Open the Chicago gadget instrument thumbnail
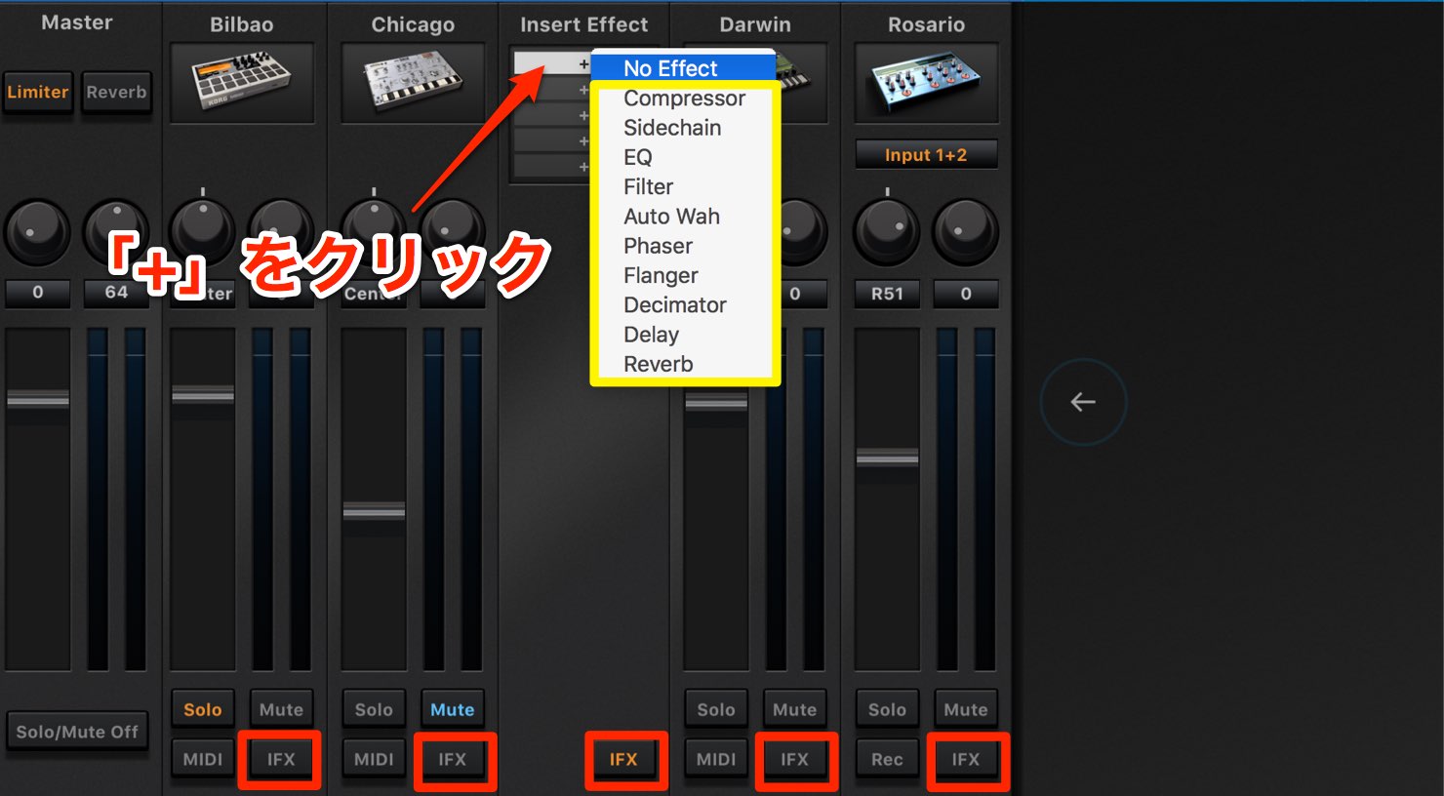 (x=413, y=83)
